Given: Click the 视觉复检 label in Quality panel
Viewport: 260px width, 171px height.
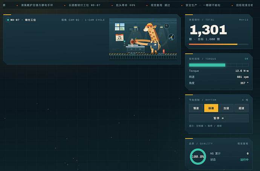Looking at the screenshot, I should coord(243,143).
